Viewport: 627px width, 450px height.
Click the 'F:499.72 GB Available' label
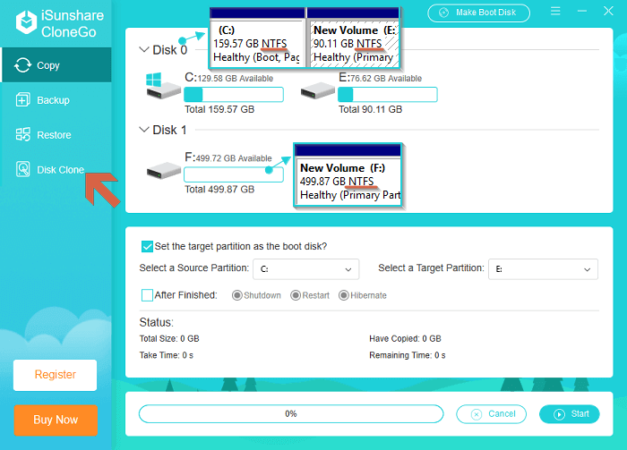pyautogui.click(x=228, y=157)
